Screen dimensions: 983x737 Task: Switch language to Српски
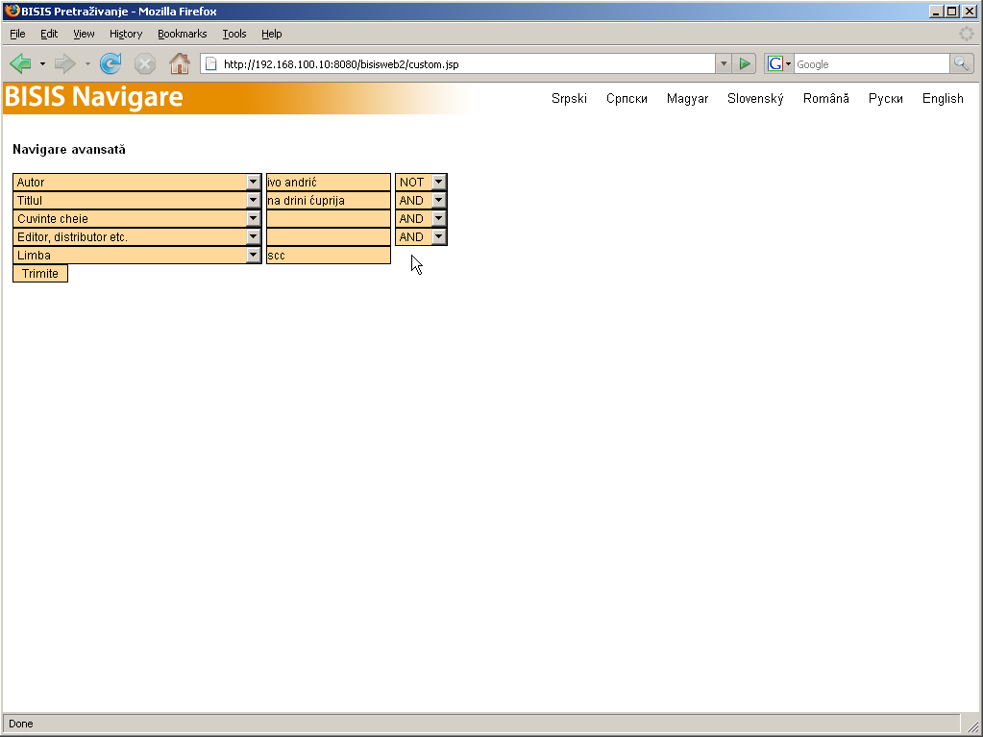(x=627, y=98)
